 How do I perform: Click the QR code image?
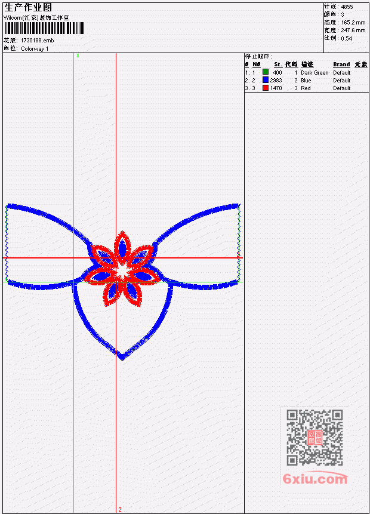click(x=314, y=438)
